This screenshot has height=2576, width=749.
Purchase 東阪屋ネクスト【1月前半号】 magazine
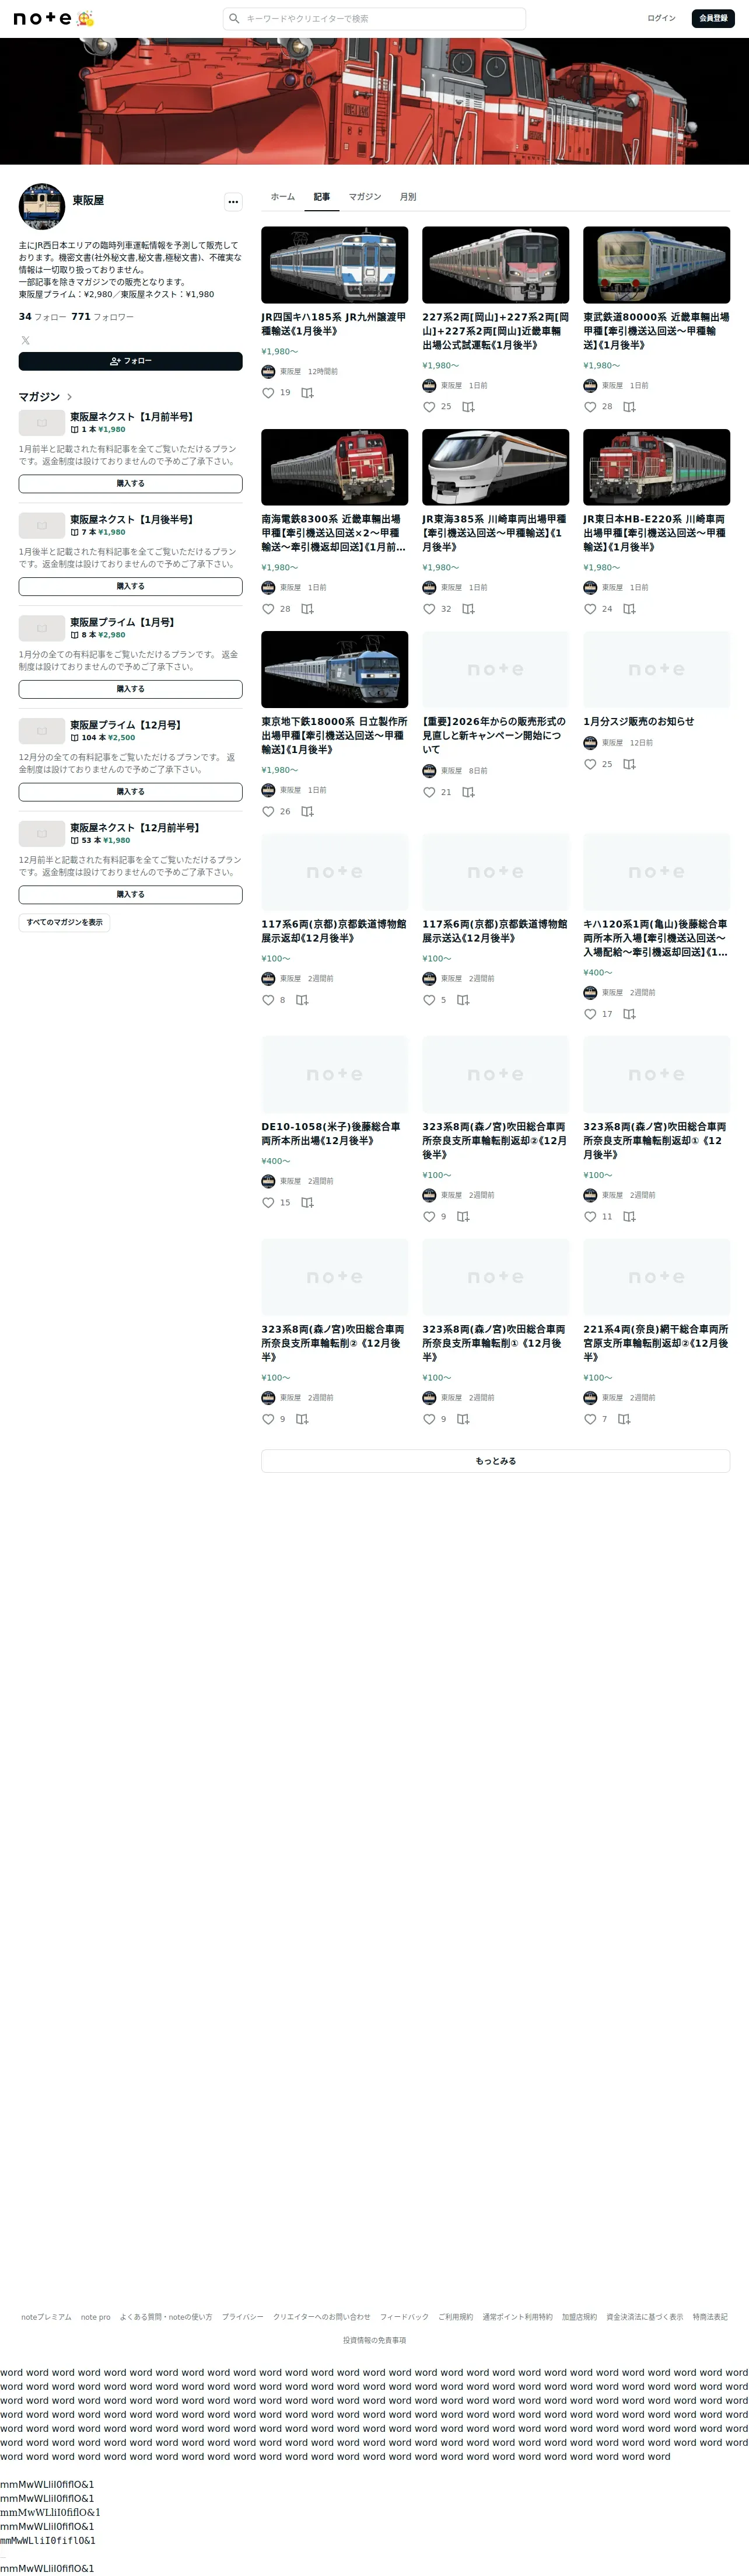point(131,484)
